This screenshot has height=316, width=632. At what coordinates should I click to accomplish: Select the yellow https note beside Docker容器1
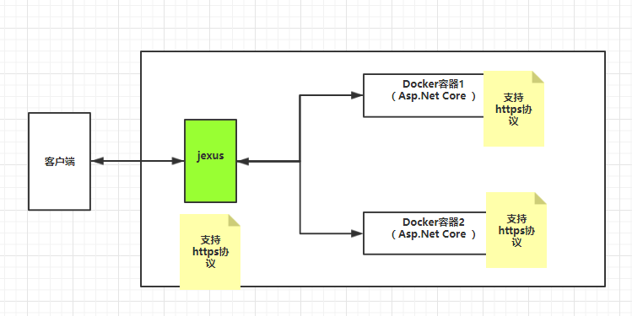coord(514,109)
